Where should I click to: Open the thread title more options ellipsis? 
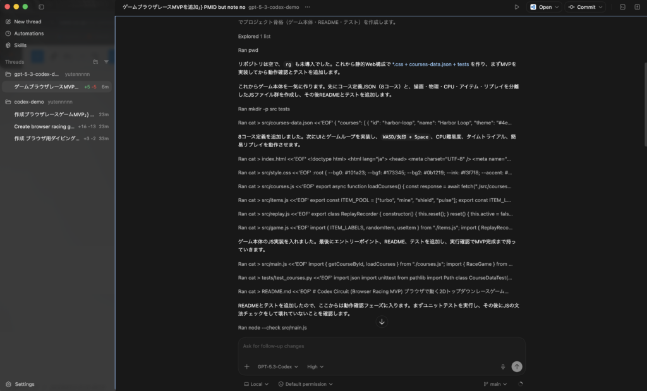click(x=308, y=7)
